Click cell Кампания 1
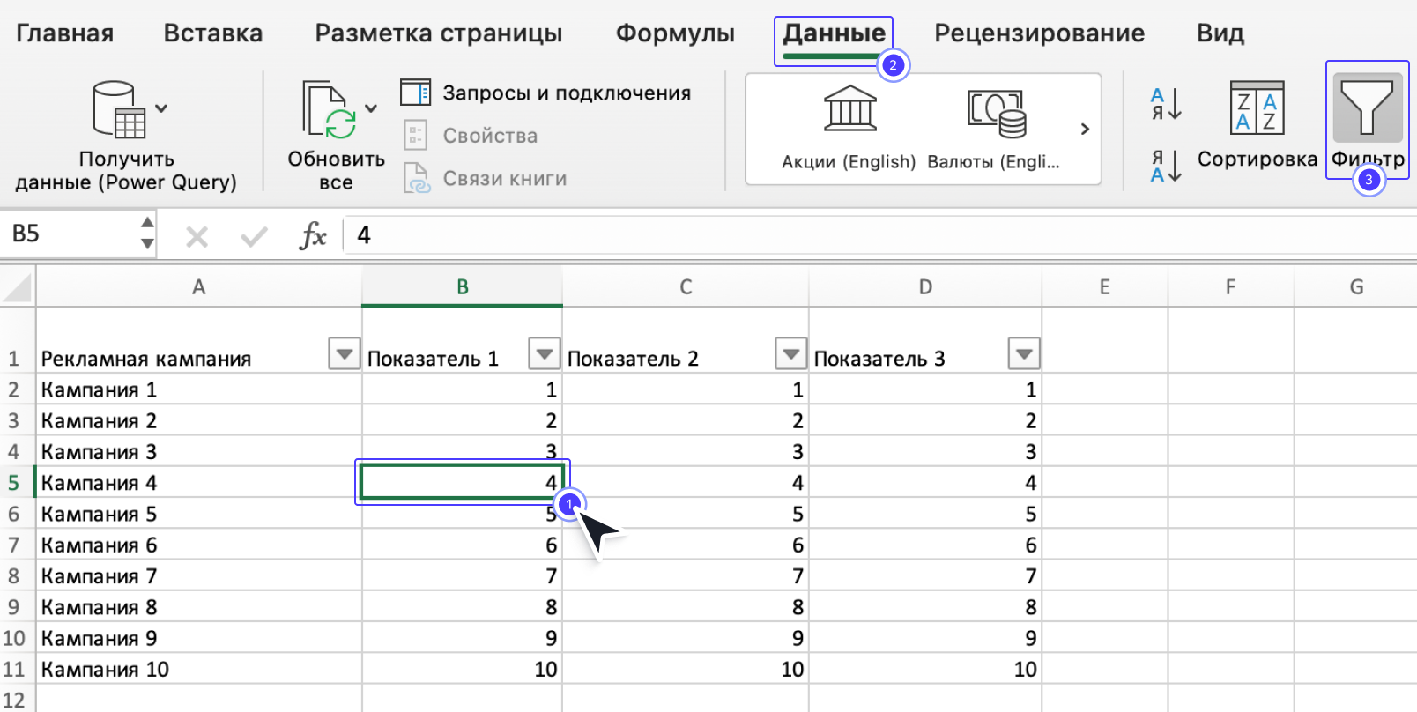The width and height of the screenshot is (1417, 712). click(x=199, y=389)
